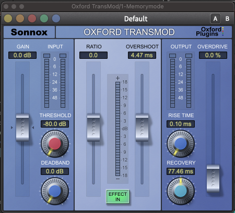Click the green circle button in the header

44,18
